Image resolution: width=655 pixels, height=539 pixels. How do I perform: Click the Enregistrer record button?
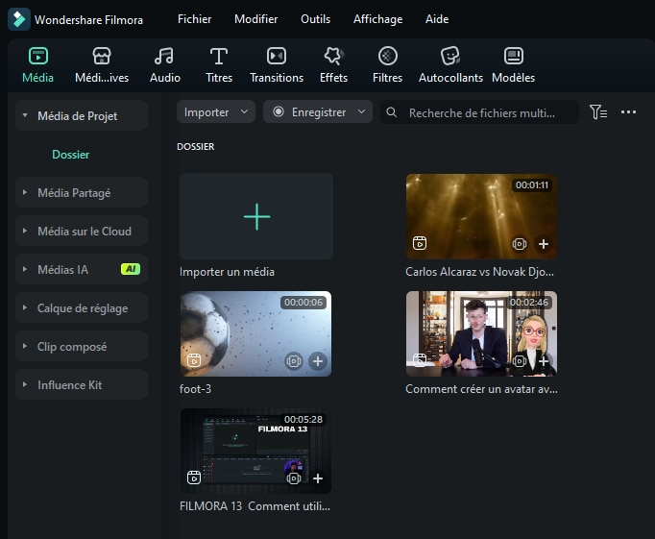309,112
